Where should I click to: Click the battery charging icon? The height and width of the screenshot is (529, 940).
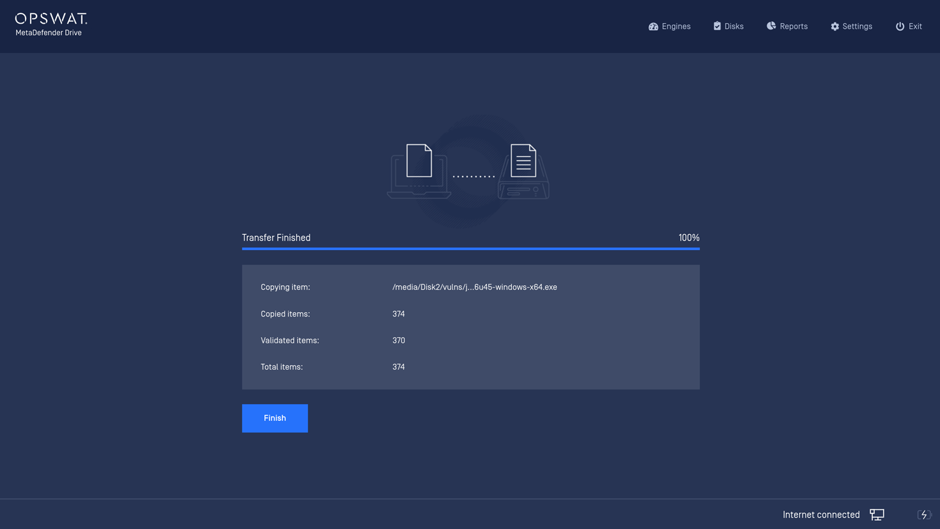click(923, 515)
